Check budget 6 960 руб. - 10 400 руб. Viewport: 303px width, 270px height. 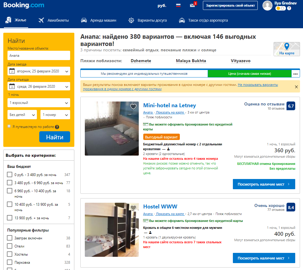click(10, 191)
